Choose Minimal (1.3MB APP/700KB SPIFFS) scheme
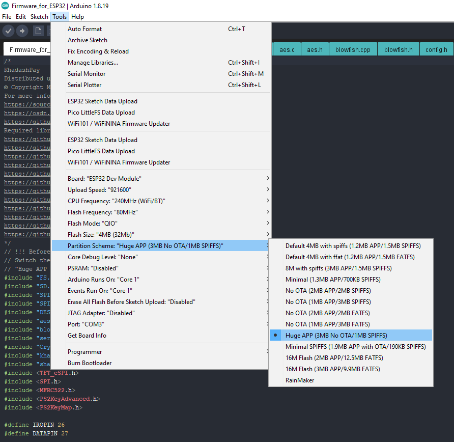The width and height of the screenshot is (454, 442). [351, 279]
